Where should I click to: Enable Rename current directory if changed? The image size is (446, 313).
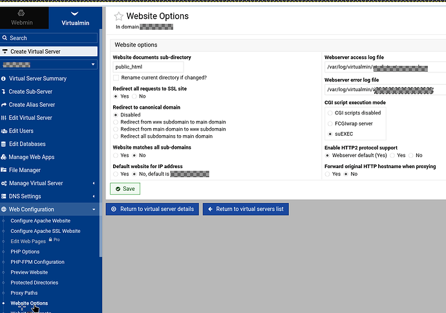click(x=116, y=78)
